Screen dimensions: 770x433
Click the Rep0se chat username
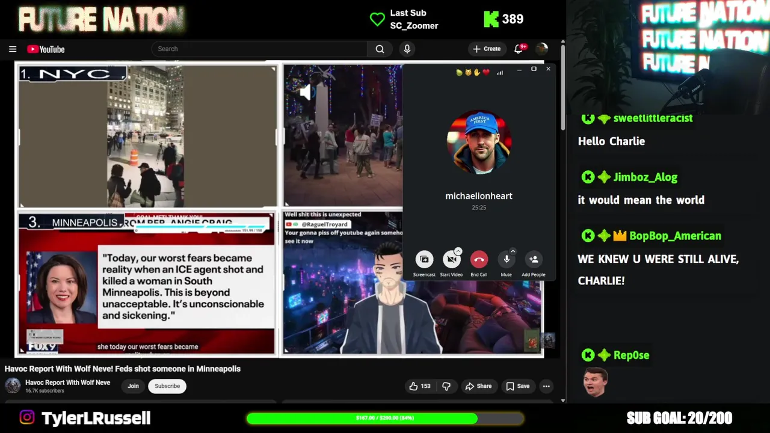click(x=631, y=355)
